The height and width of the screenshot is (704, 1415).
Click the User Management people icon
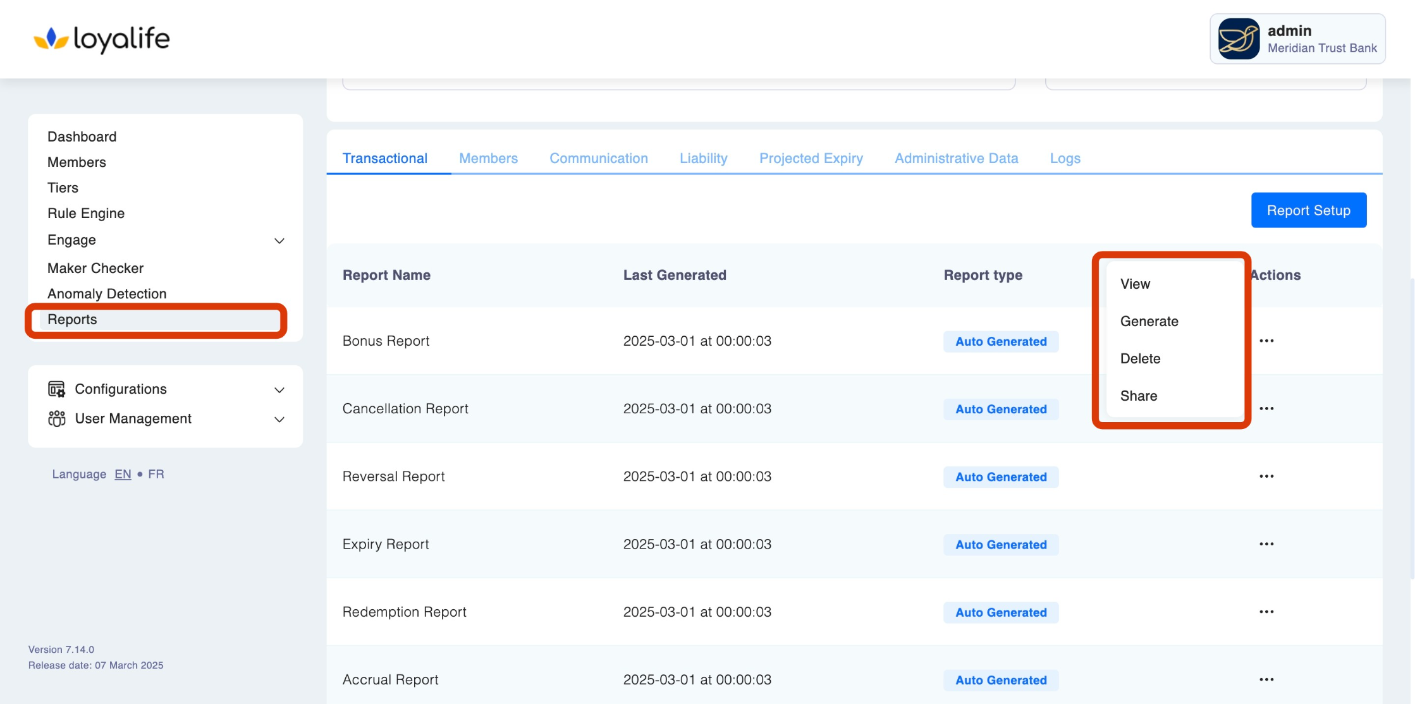(56, 419)
